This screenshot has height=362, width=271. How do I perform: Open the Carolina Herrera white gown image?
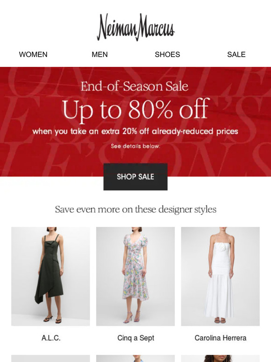[x=220, y=276]
